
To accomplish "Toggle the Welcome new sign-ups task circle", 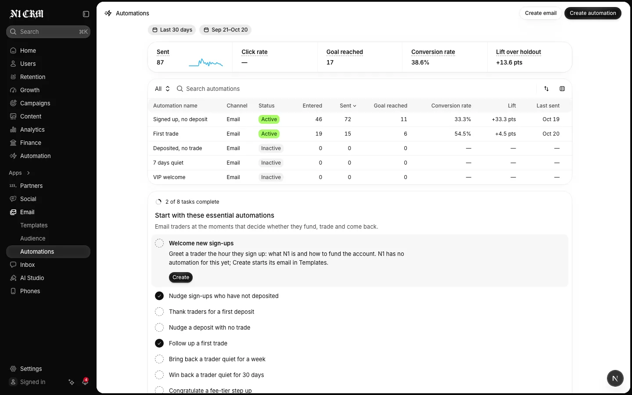I will pos(159,243).
